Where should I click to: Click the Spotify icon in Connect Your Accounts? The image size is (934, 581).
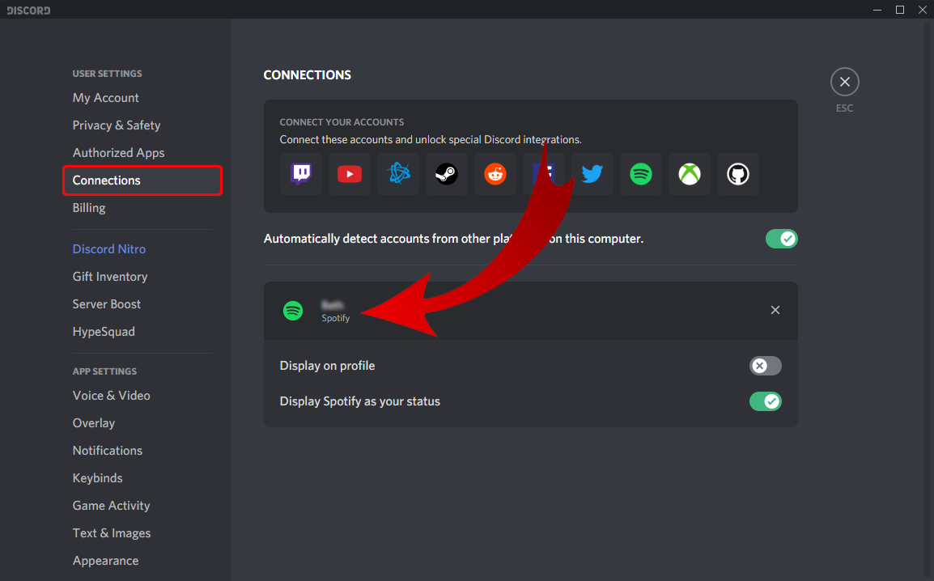[x=641, y=174]
